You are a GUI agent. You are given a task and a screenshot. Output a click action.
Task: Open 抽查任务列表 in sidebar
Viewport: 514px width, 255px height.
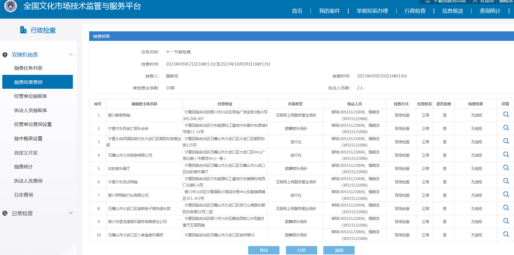(x=28, y=68)
